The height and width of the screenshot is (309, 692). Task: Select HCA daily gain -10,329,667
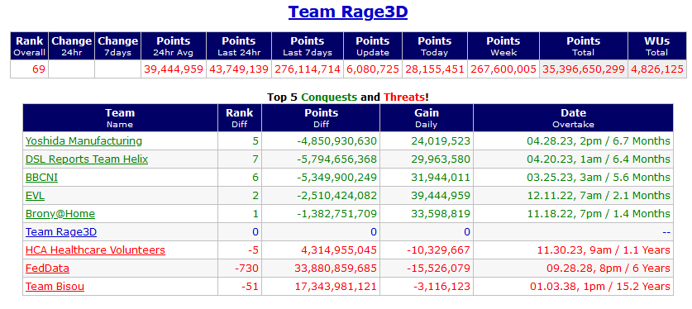pyautogui.click(x=438, y=250)
